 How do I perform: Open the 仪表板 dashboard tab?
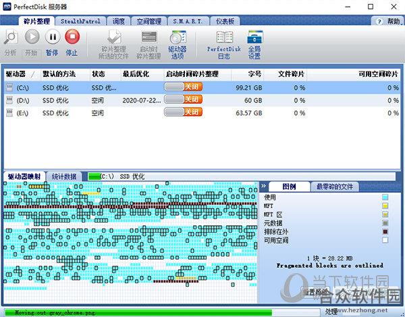(225, 21)
